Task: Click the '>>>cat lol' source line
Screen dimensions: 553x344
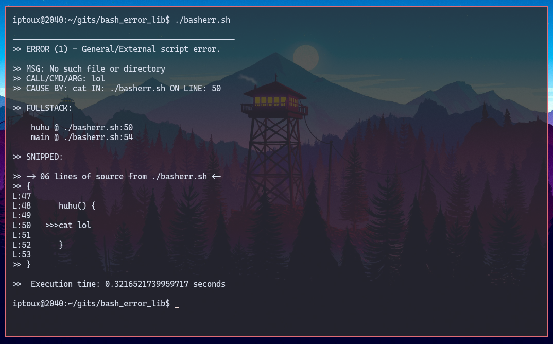Action: click(68, 225)
